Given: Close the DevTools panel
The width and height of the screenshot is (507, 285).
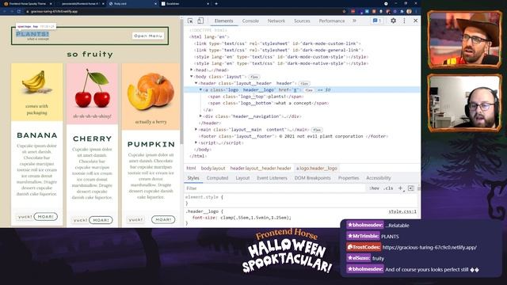Looking at the screenshot, I should coord(415,21).
